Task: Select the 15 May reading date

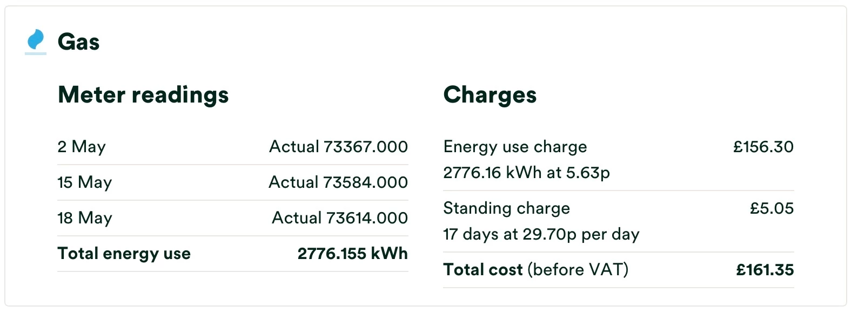Action: pyautogui.click(x=85, y=182)
